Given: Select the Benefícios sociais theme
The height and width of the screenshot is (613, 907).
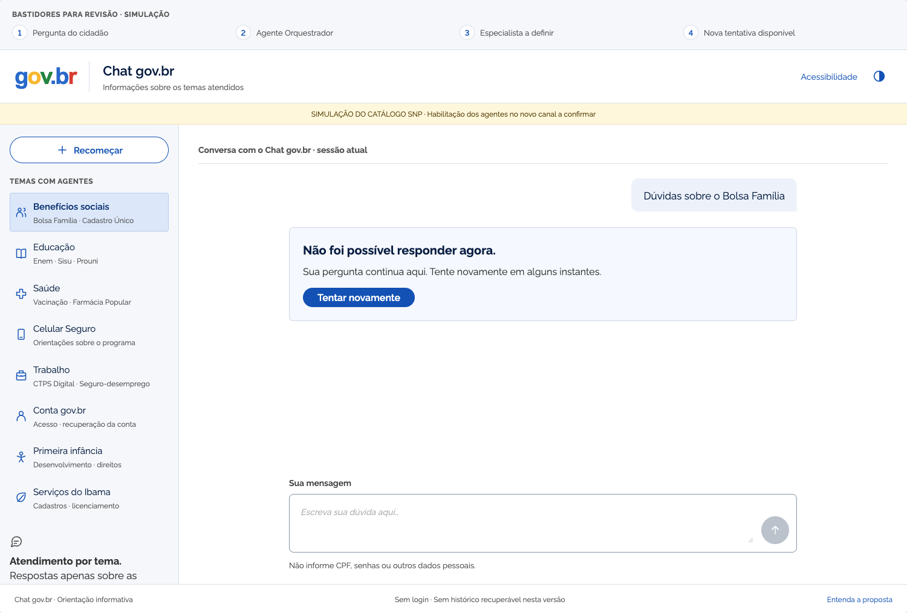Looking at the screenshot, I should (x=89, y=212).
